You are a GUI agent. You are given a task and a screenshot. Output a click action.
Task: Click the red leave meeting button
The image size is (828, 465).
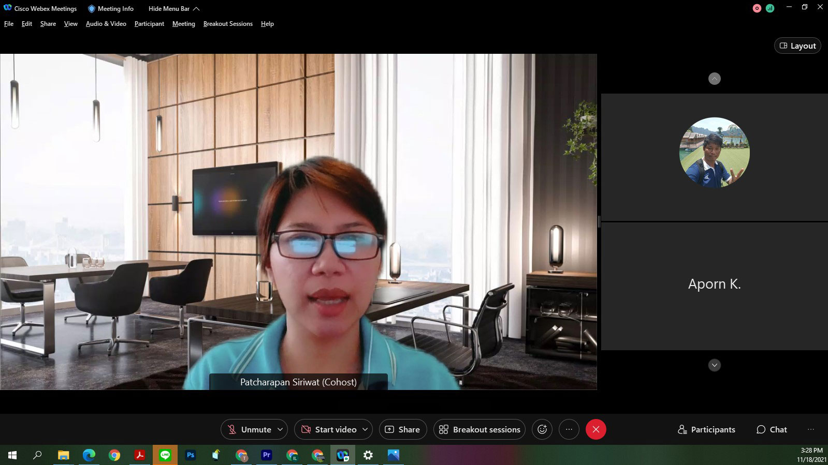[x=595, y=429]
